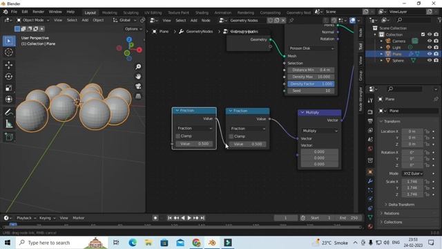442x249 pixels.
Task: Click the Distance Min value slider
Action: click(x=311, y=70)
